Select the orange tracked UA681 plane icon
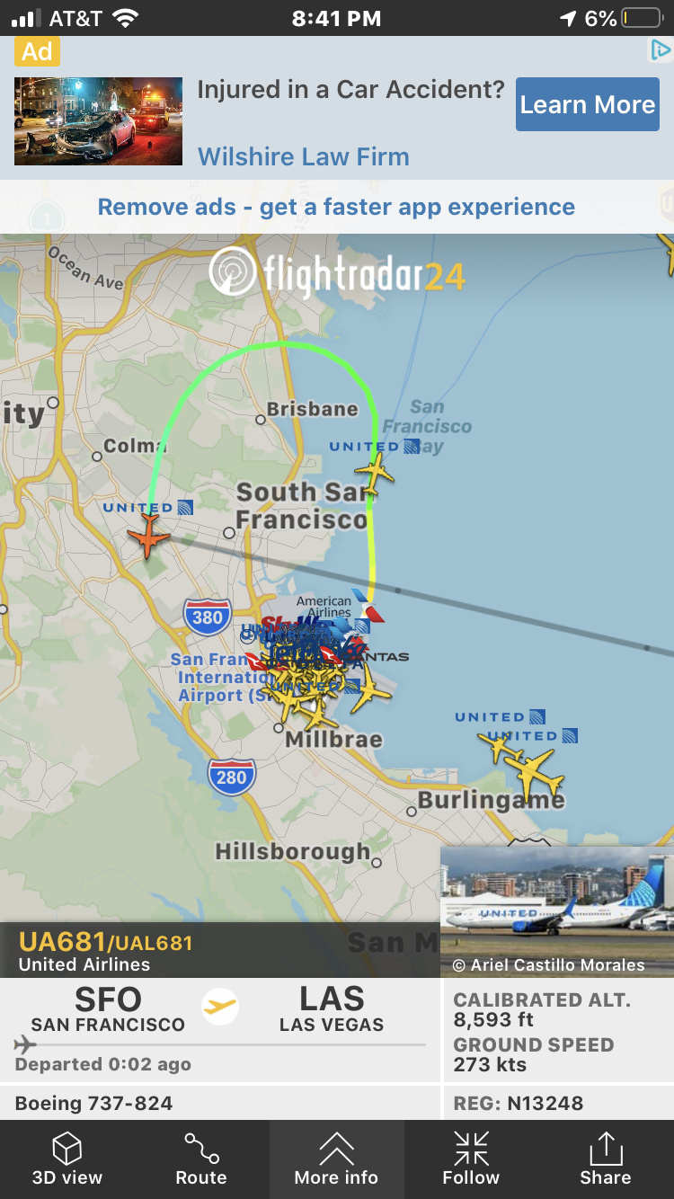Viewport: 674px width, 1199px height. pyautogui.click(x=148, y=537)
